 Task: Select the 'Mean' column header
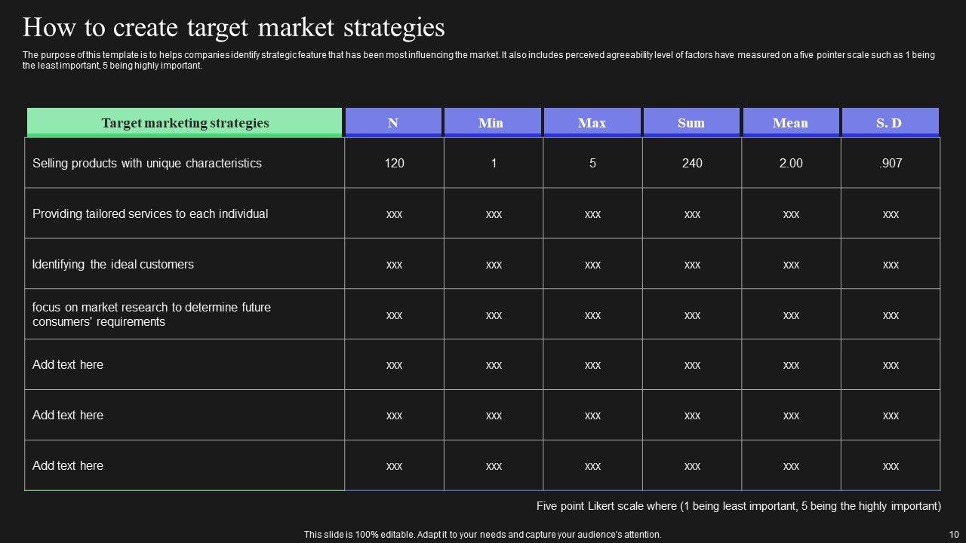pos(790,123)
